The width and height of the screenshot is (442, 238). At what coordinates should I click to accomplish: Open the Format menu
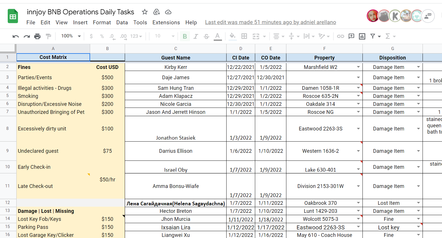pyautogui.click(x=102, y=22)
